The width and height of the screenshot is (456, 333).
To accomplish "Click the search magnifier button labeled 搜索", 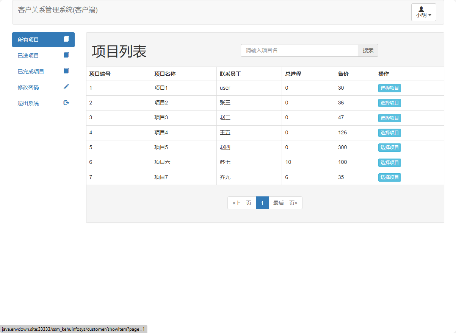I will (368, 50).
